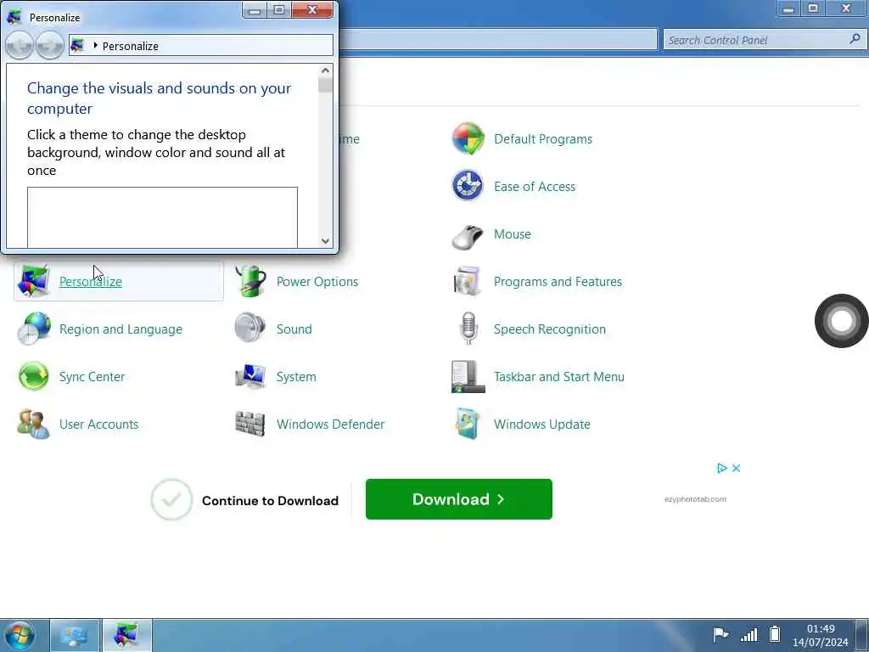Image resolution: width=869 pixels, height=652 pixels.
Task: Click the Personalize window scroll up arrow
Action: pyautogui.click(x=325, y=70)
